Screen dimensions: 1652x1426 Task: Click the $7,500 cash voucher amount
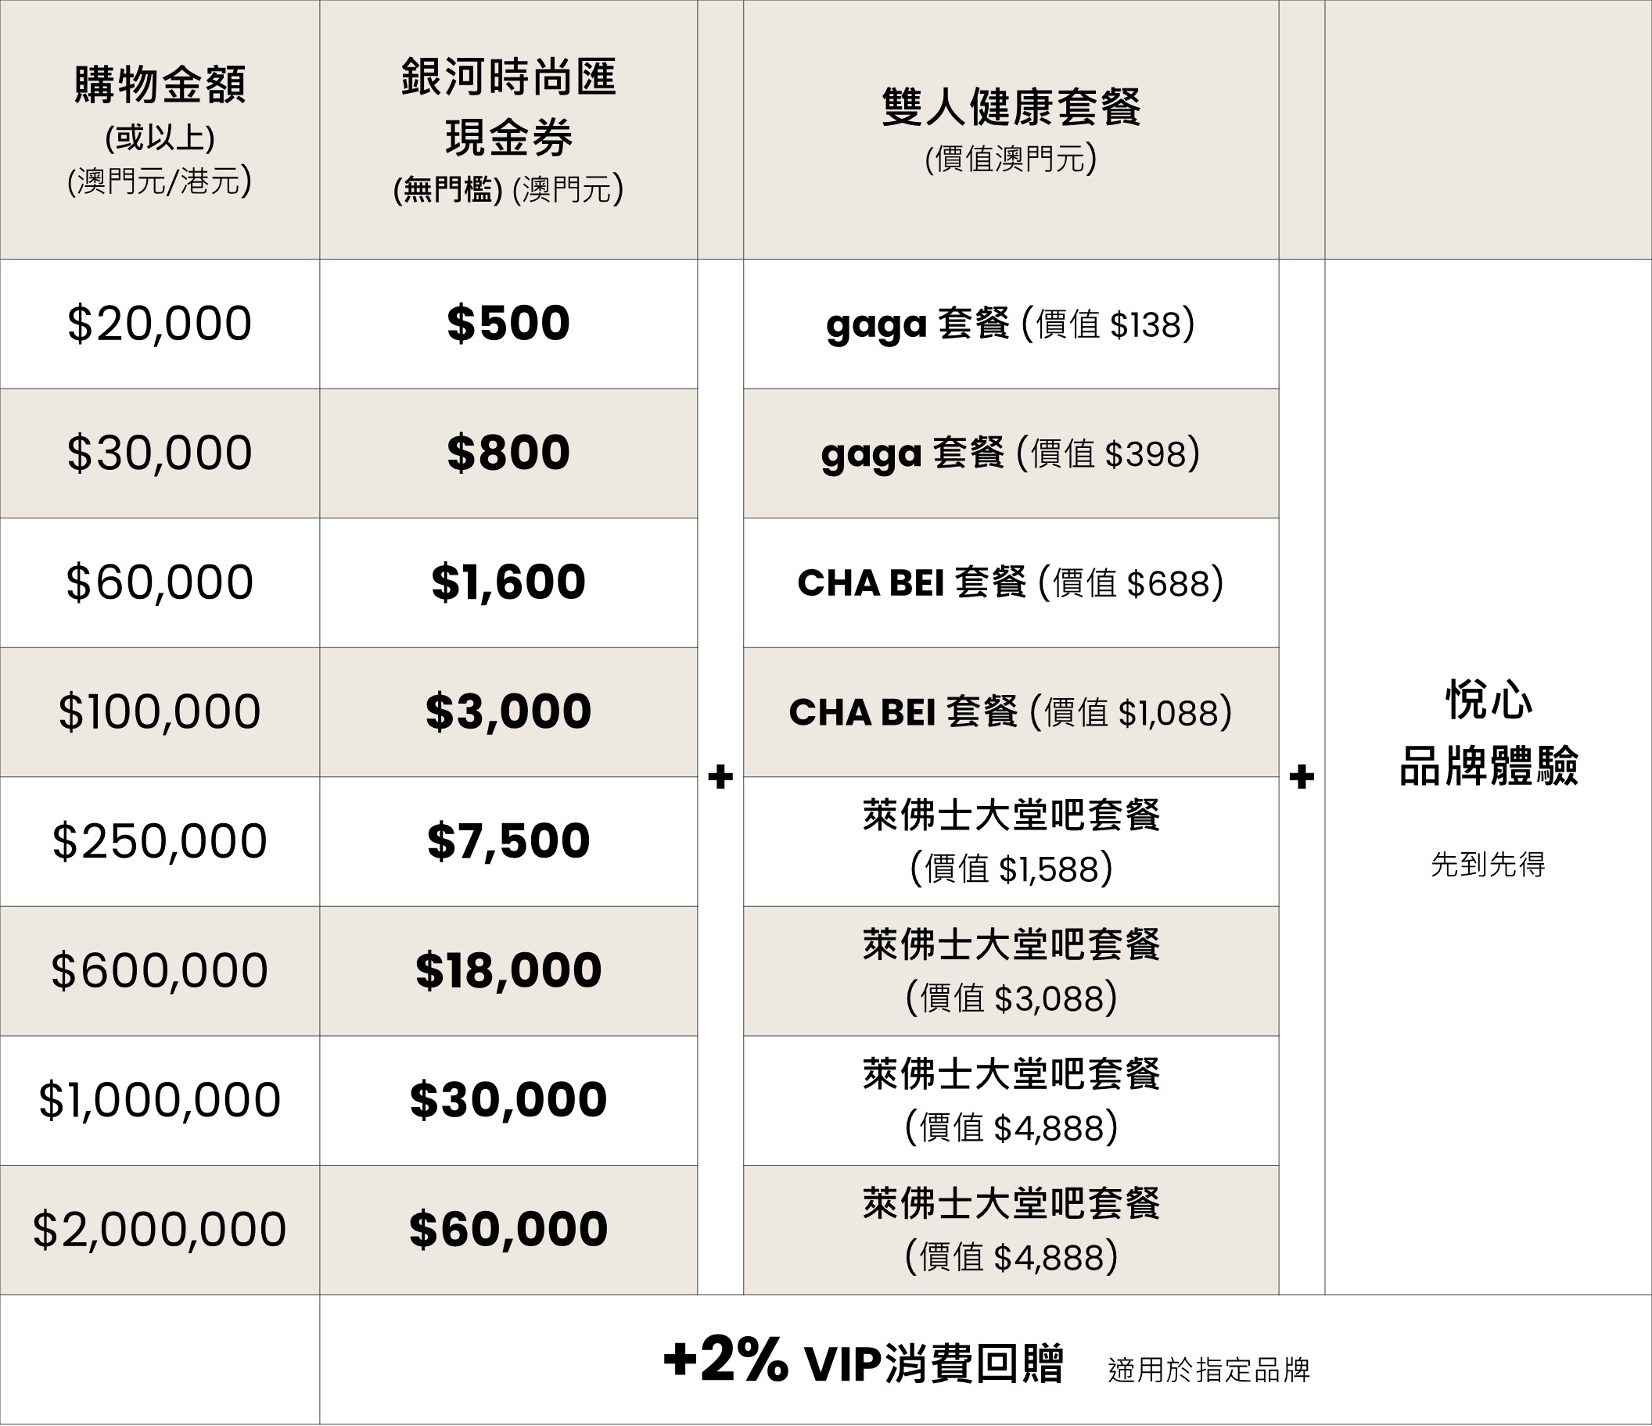coord(508,841)
